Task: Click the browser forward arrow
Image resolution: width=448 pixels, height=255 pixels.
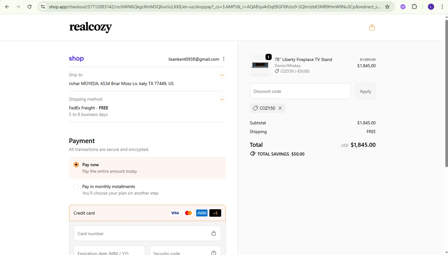Action: (x=18, y=7)
